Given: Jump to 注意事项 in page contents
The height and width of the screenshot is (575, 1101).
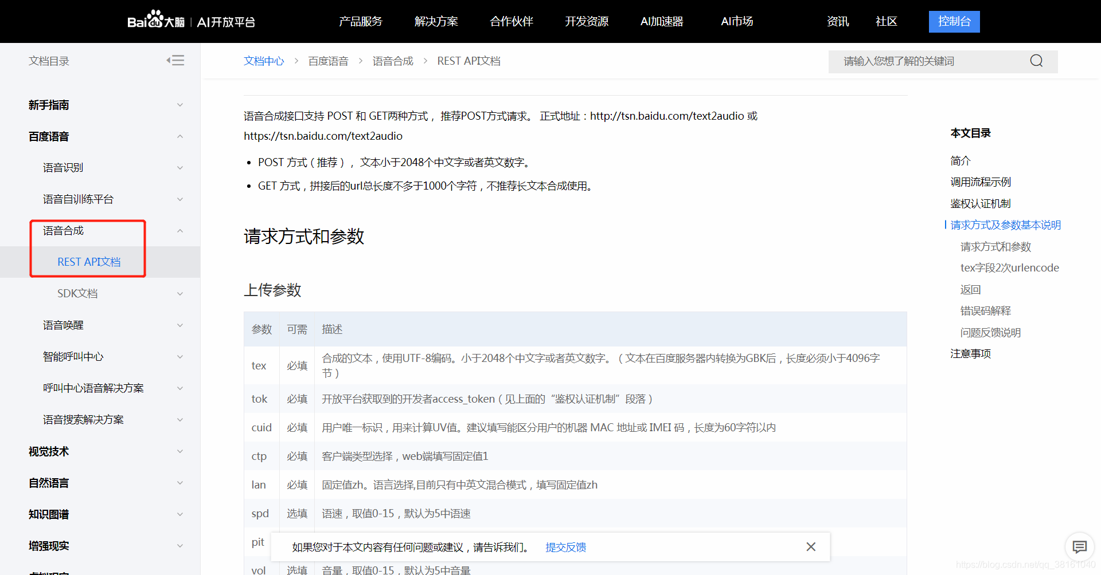Looking at the screenshot, I should point(970,353).
